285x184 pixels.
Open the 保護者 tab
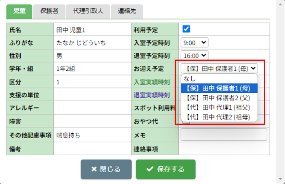click(49, 11)
